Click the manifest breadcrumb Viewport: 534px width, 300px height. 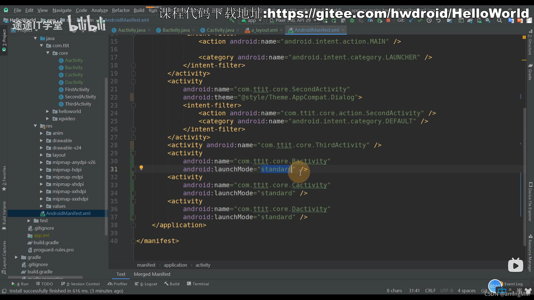click(x=146, y=265)
